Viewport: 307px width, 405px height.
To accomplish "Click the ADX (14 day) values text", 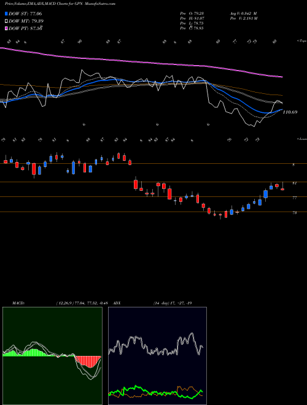I will (x=173, y=303).
